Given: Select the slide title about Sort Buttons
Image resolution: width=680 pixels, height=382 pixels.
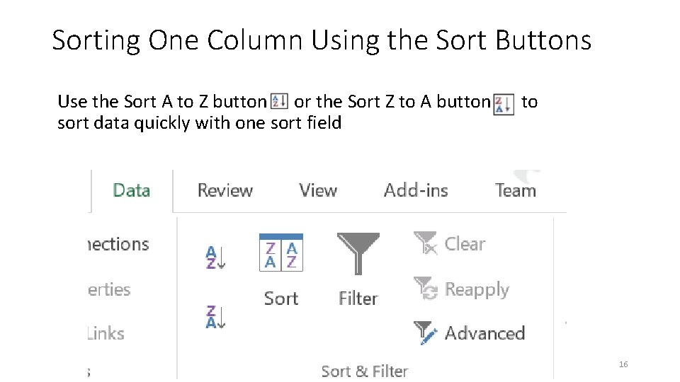Looking at the screenshot, I should [322, 40].
